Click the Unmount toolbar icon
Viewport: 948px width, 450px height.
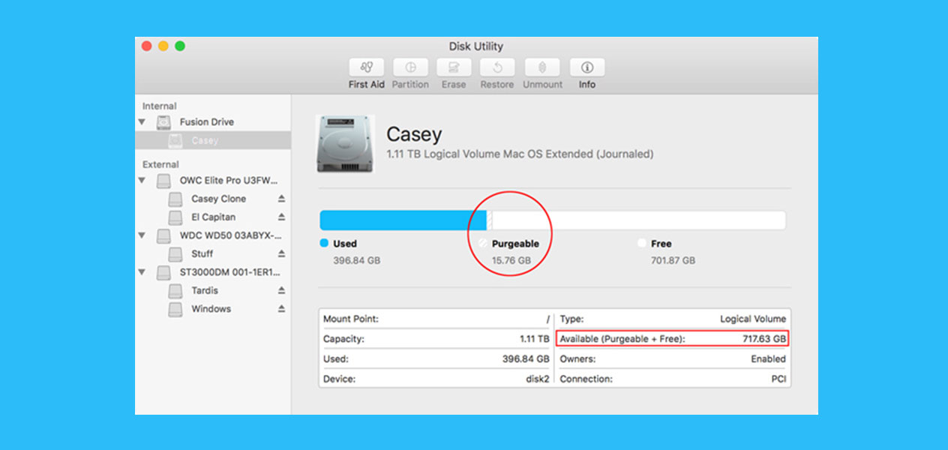pos(542,67)
